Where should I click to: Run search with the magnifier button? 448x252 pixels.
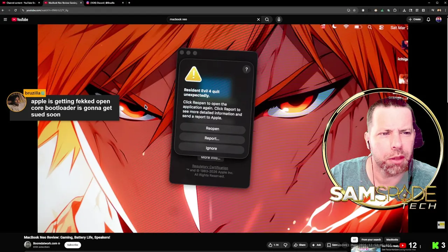tap(267, 20)
